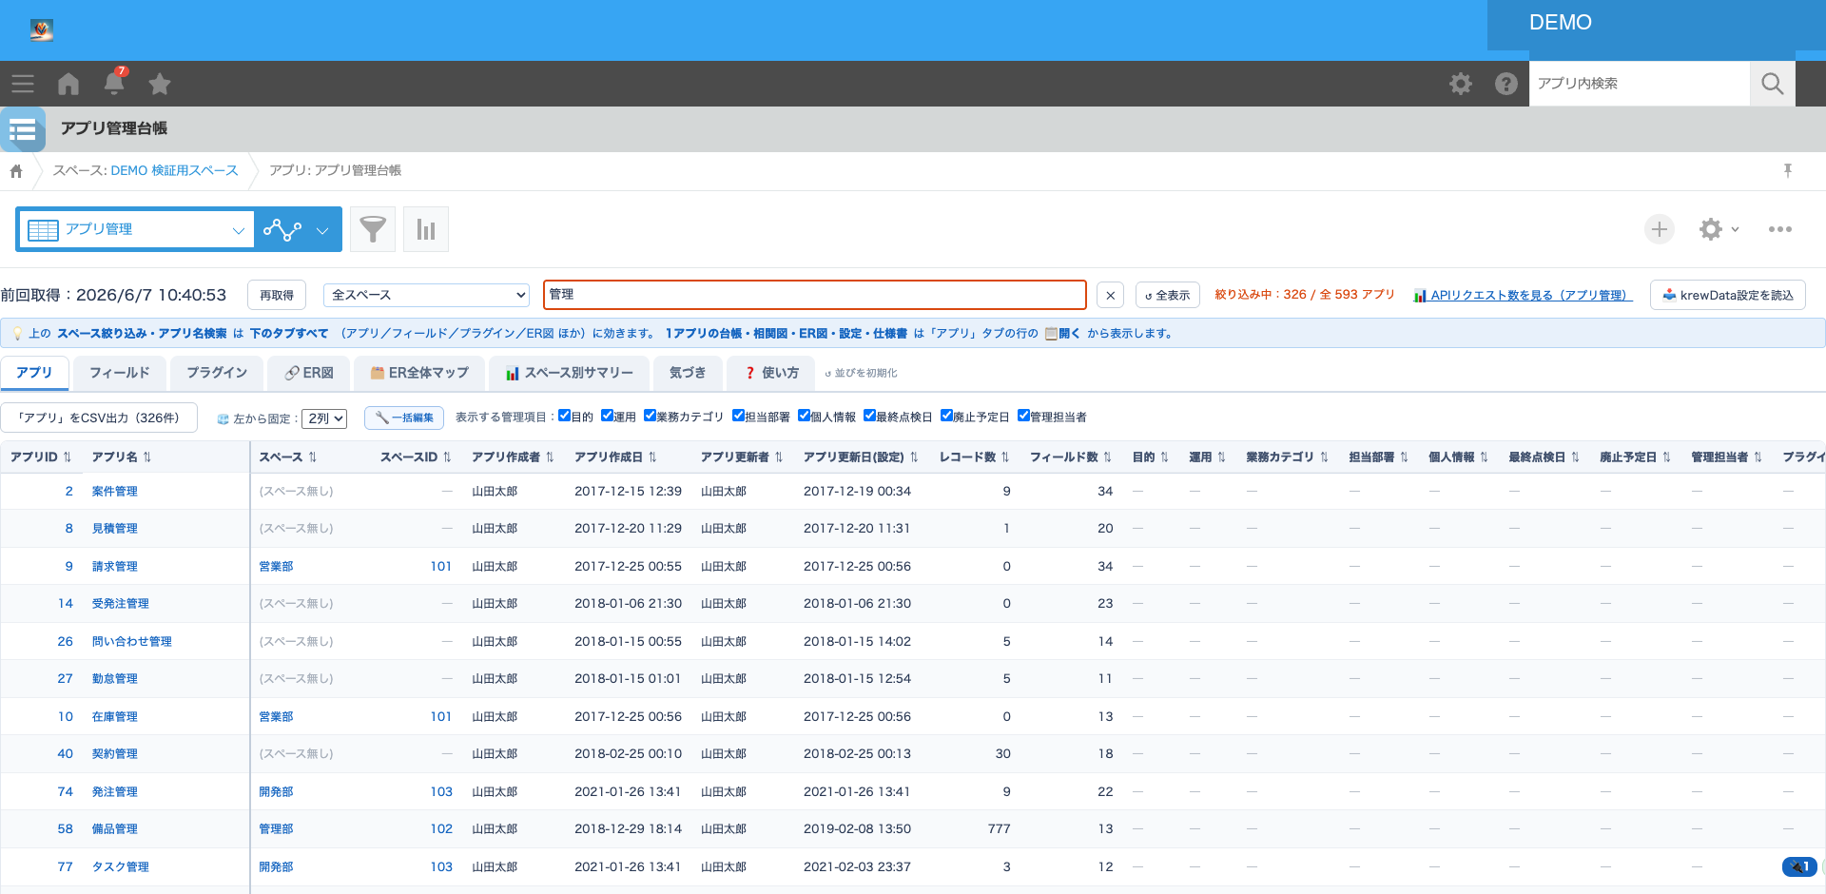Uncheck the 目的 checkbox
This screenshot has width=1826, height=894.
[x=564, y=416]
